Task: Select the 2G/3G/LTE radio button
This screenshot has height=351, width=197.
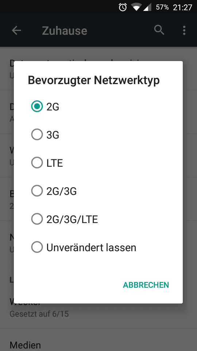Action: pos(37,219)
